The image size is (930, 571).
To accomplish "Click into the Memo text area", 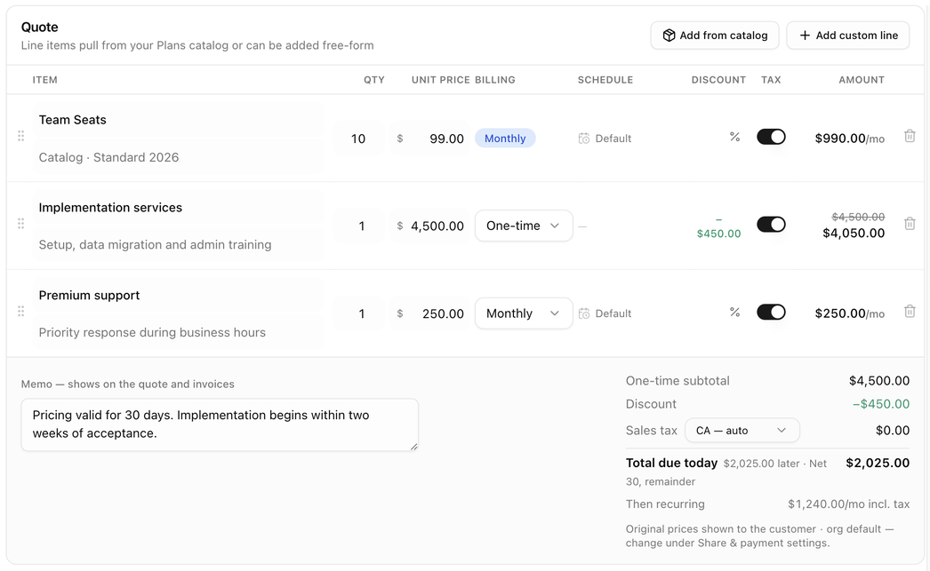I will click(x=220, y=424).
